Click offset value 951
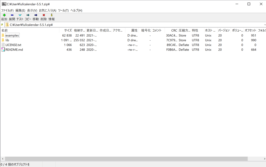The image size is (266, 167). (x=254, y=35)
